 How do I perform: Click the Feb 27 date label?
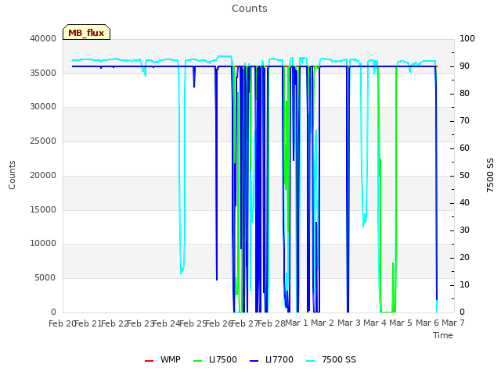(x=245, y=323)
